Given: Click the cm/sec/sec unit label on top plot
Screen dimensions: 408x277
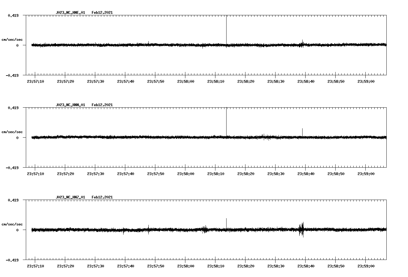Looking at the screenshot, I should pyautogui.click(x=12, y=39).
